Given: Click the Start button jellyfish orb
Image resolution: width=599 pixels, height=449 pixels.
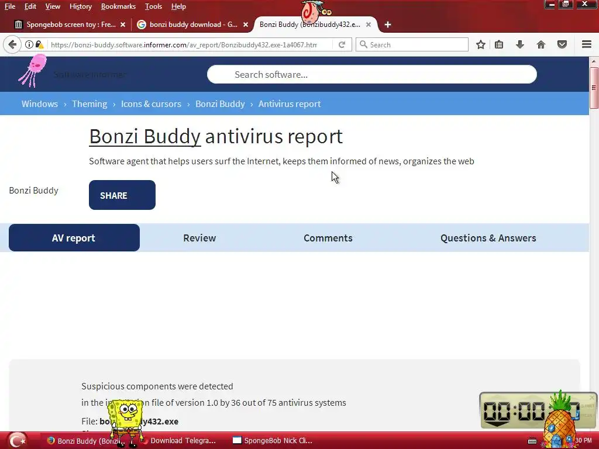Looking at the screenshot, I should coord(17,440).
